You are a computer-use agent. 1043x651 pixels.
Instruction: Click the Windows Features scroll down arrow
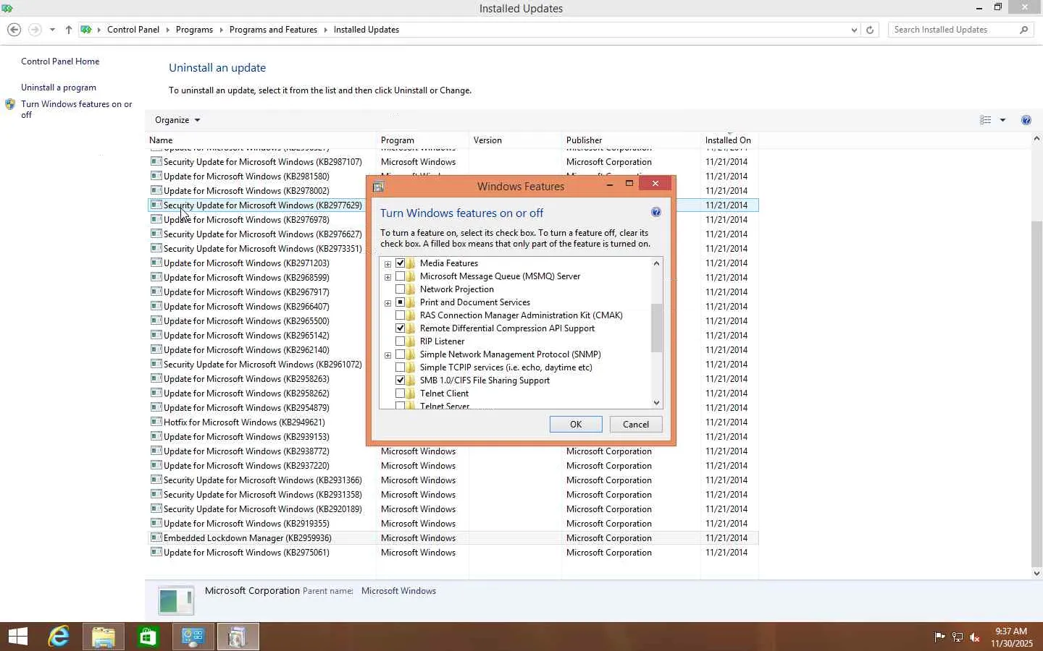(x=657, y=403)
